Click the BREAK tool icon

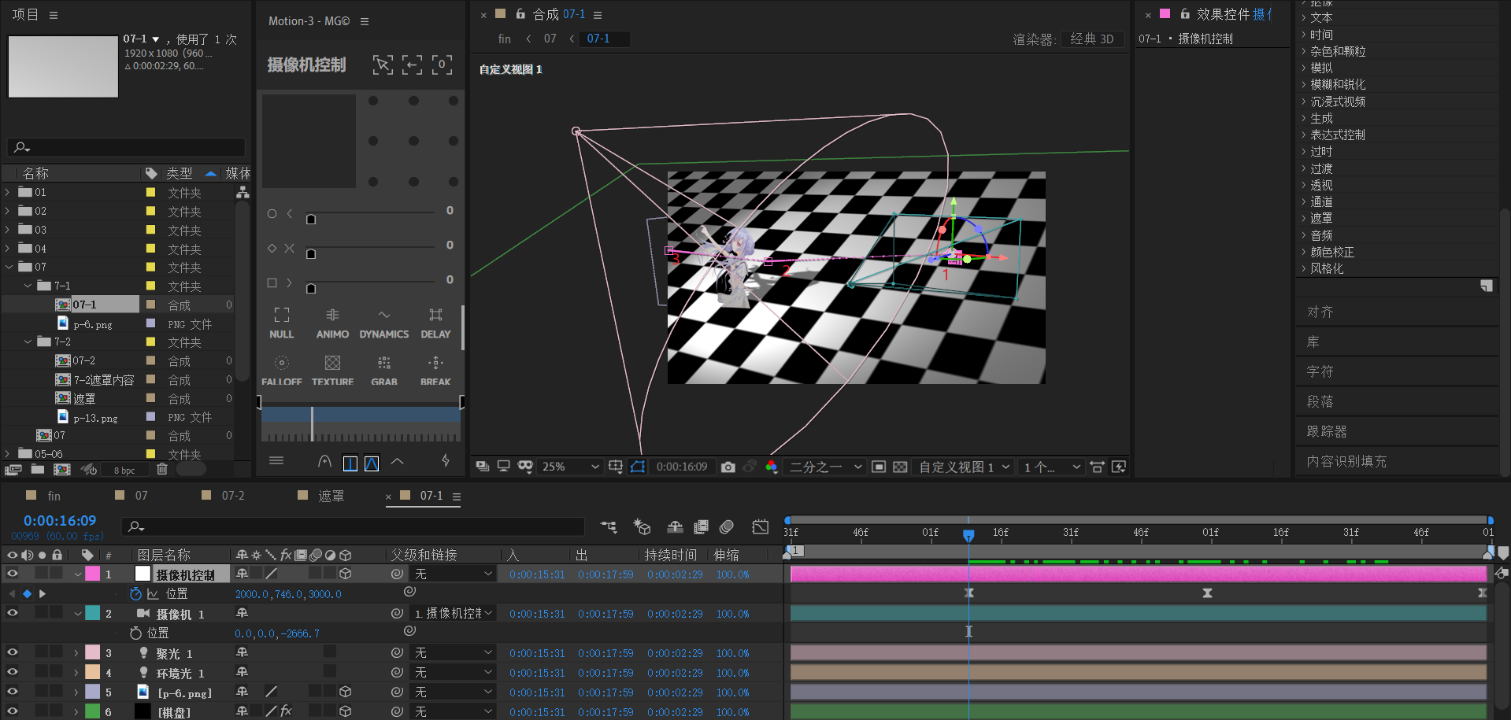[435, 363]
